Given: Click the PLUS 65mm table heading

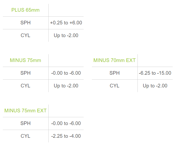Looking at the screenshot, I should (25, 10).
